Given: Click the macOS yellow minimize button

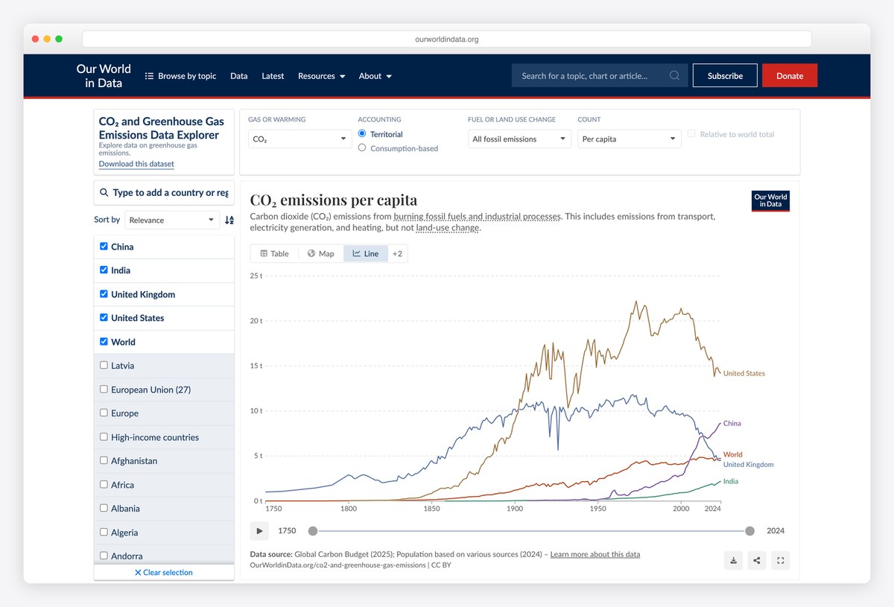Looking at the screenshot, I should tap(47, 39).
